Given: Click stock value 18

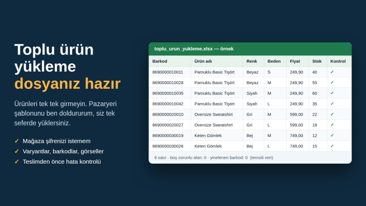Looking at the screenshot, I should pos(315,125).
